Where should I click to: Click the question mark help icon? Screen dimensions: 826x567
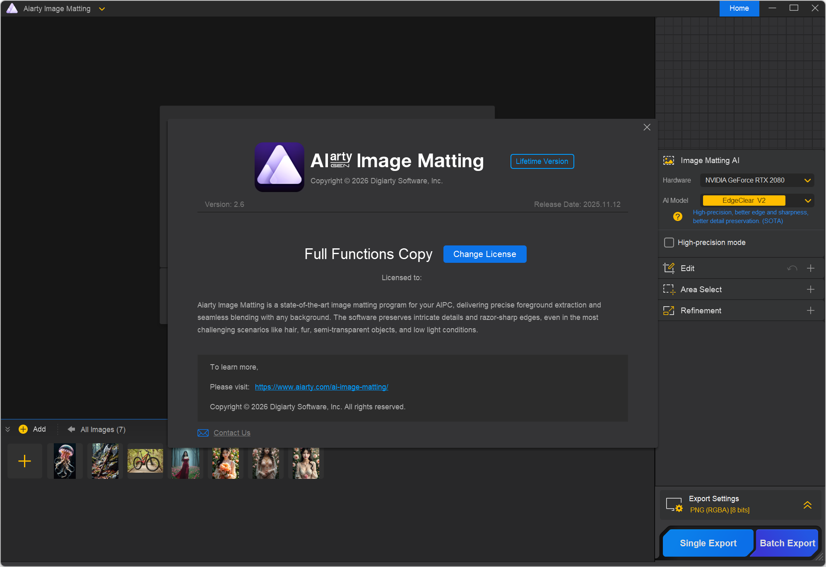677,216
